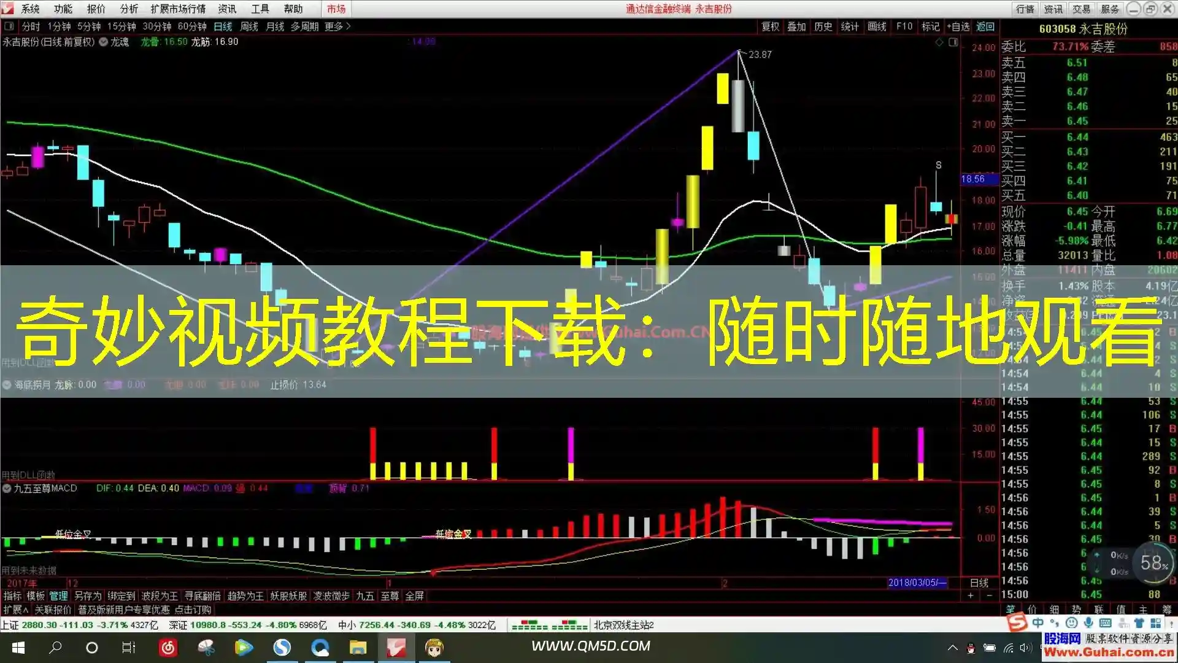Screen dimensions: 1178x663
Task: Open the 功能 menu
Action: tap(63, 9)
